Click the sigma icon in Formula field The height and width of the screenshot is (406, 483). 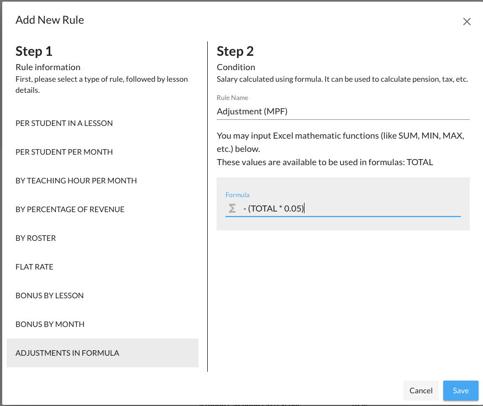[x=232, y=208]
